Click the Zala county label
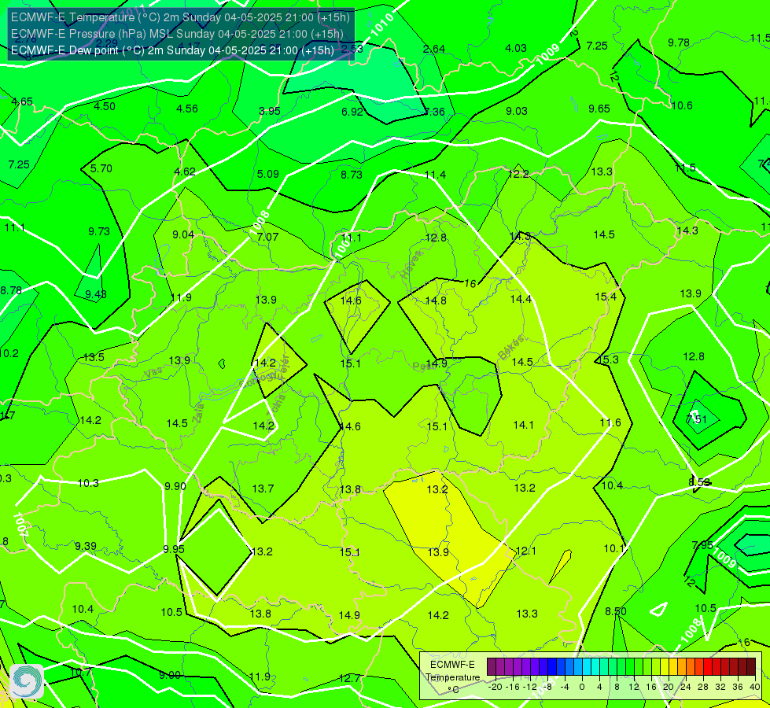 point(198,413)
